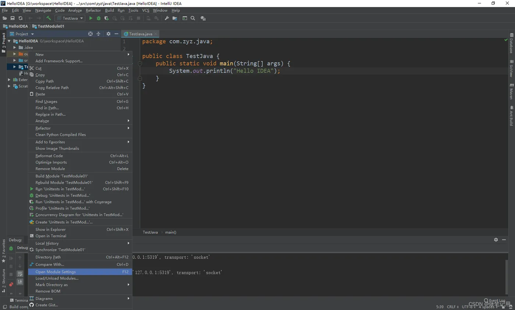Click the 5:39 cursor position in the status bar
This screenshot has height=310, width=515.
tap(440, 307)
